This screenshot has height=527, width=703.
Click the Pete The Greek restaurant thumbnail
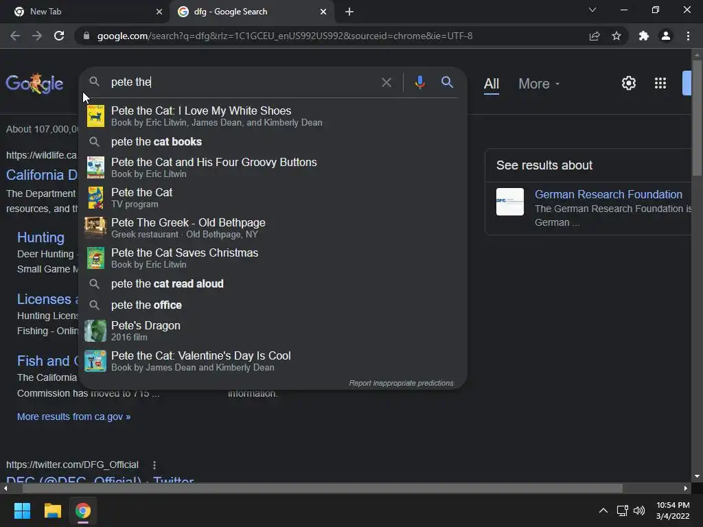pos(95,228)
